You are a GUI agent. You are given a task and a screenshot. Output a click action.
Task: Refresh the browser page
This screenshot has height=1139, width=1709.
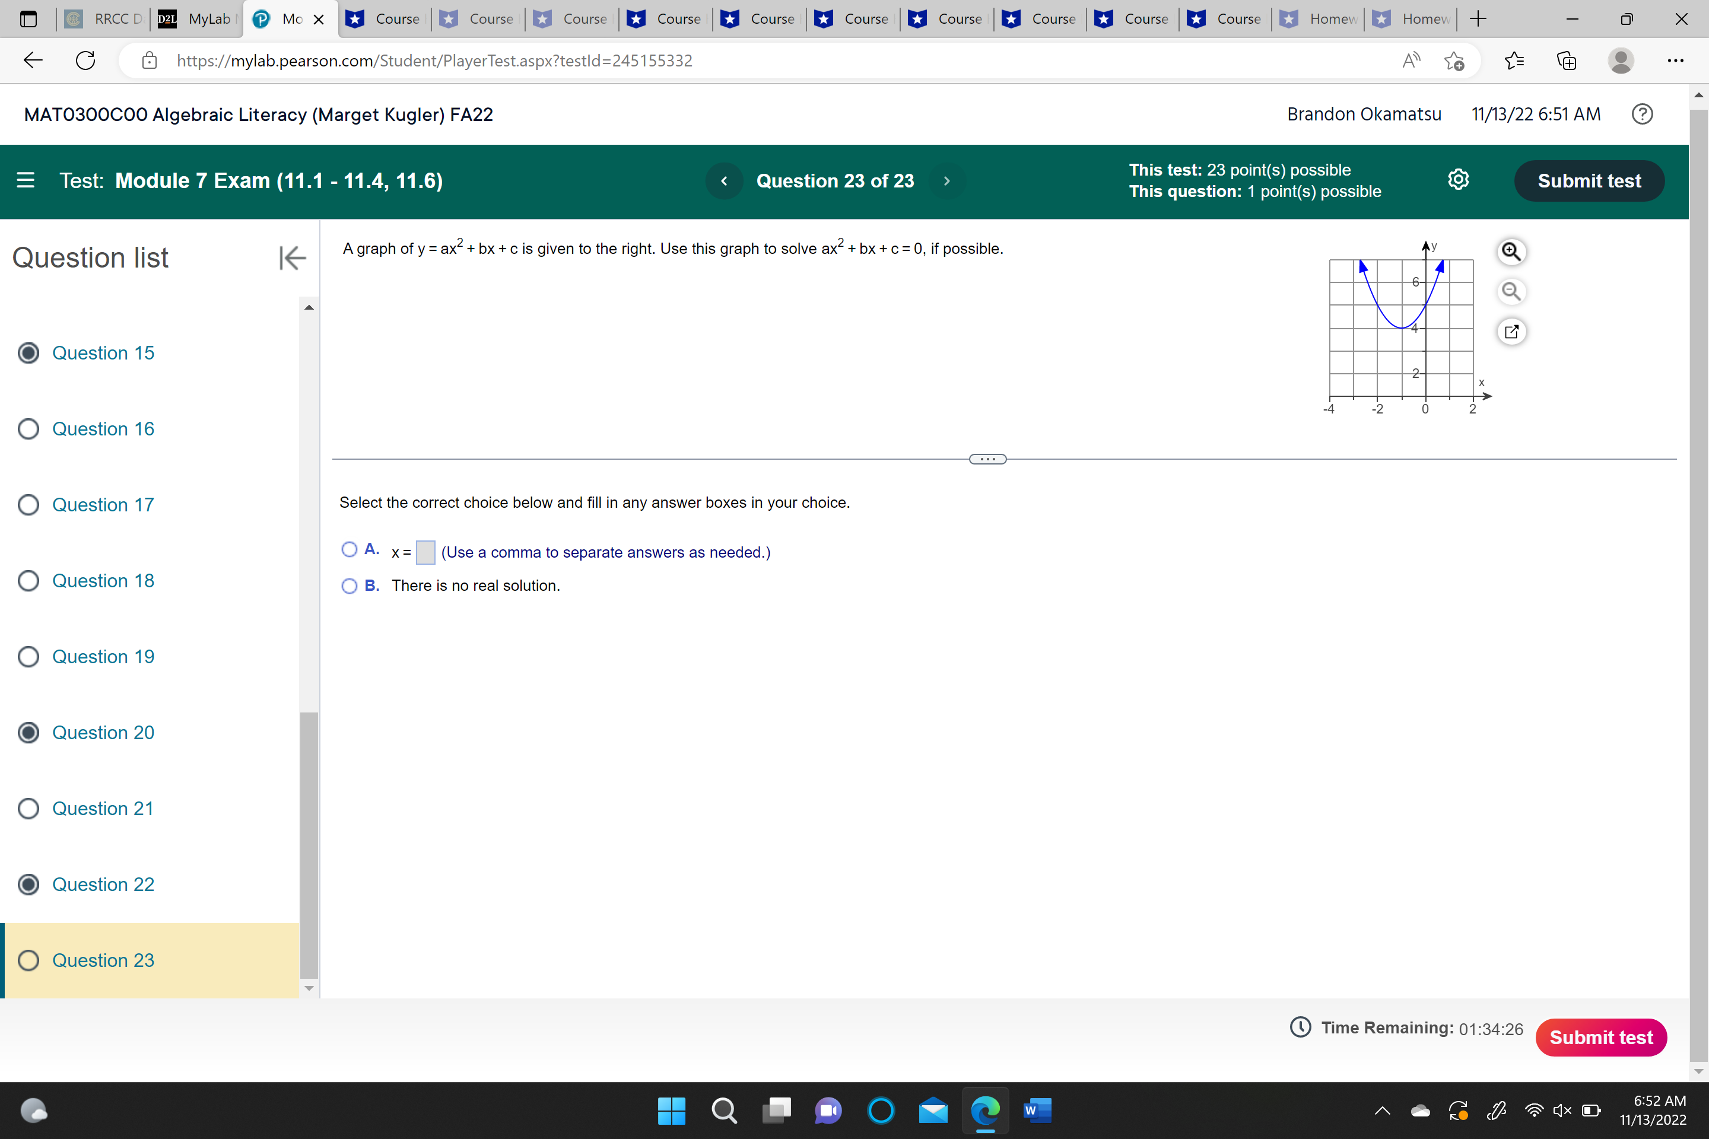(x=85, y=61)
